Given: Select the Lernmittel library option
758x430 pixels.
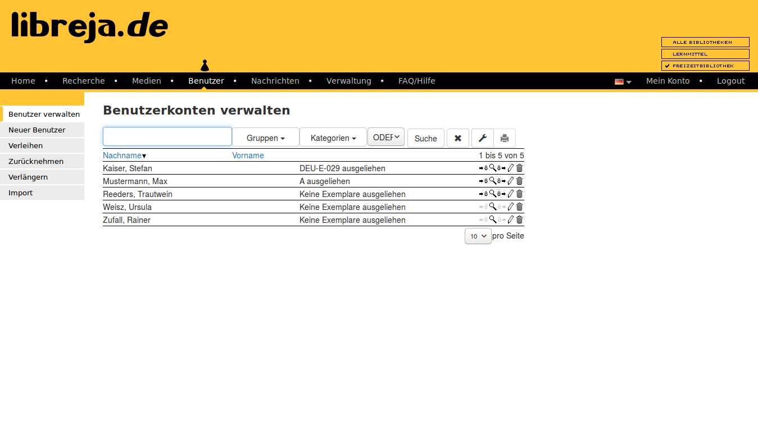Looking at the screenshot, I should (705, 54).
